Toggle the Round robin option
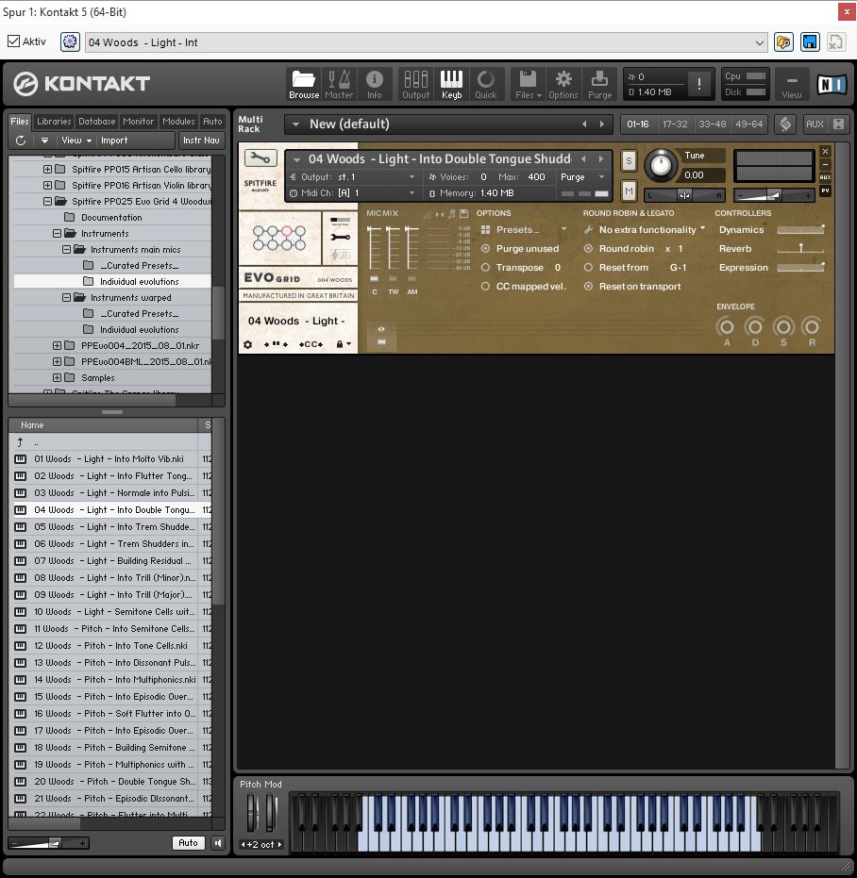857x878 pixels. point(588,249)
